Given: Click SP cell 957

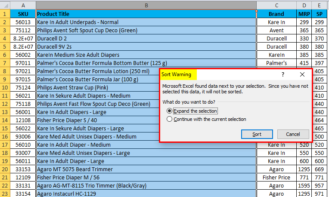Looking at the screenshot, I should pos(319,185).
